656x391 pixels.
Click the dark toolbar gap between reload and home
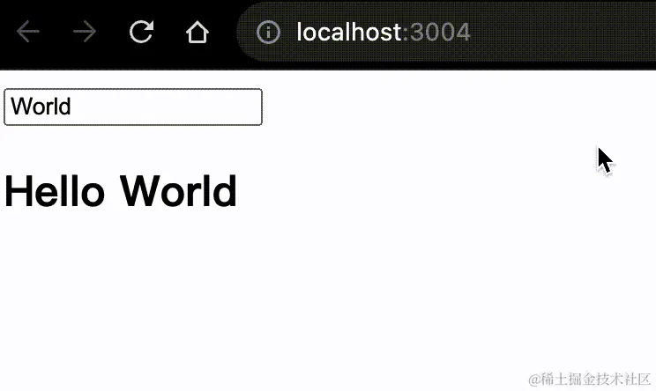click(x=169, y=32)
